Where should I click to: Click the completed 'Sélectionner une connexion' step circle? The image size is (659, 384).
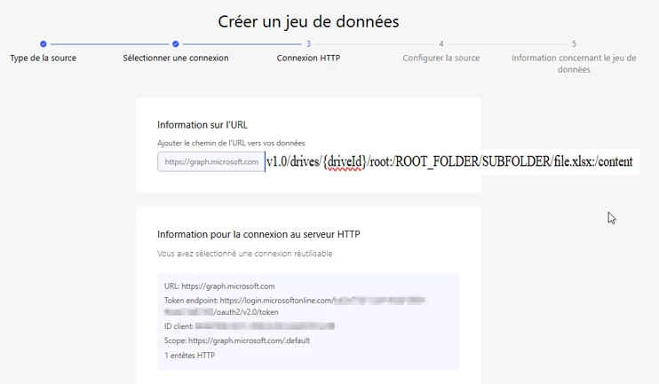click(x=176, y=43)
